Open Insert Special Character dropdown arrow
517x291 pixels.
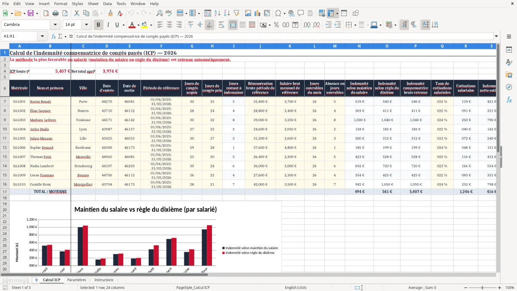pos(284,13)
